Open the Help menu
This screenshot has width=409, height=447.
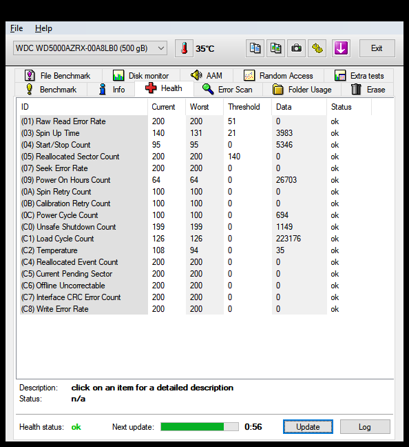pos(43,28)
